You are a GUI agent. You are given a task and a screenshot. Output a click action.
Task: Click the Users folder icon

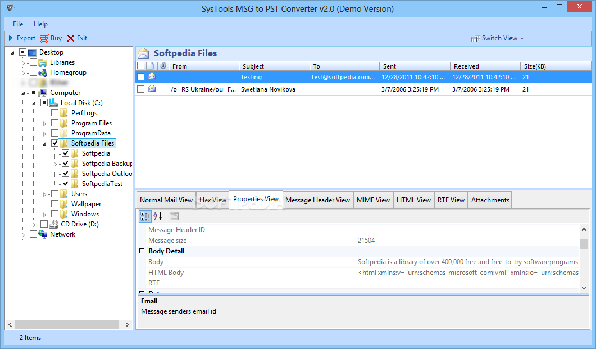tap(64, 194)
